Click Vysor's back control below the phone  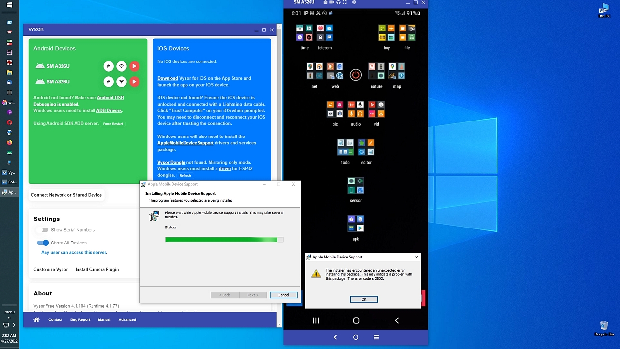coord(335,337)
